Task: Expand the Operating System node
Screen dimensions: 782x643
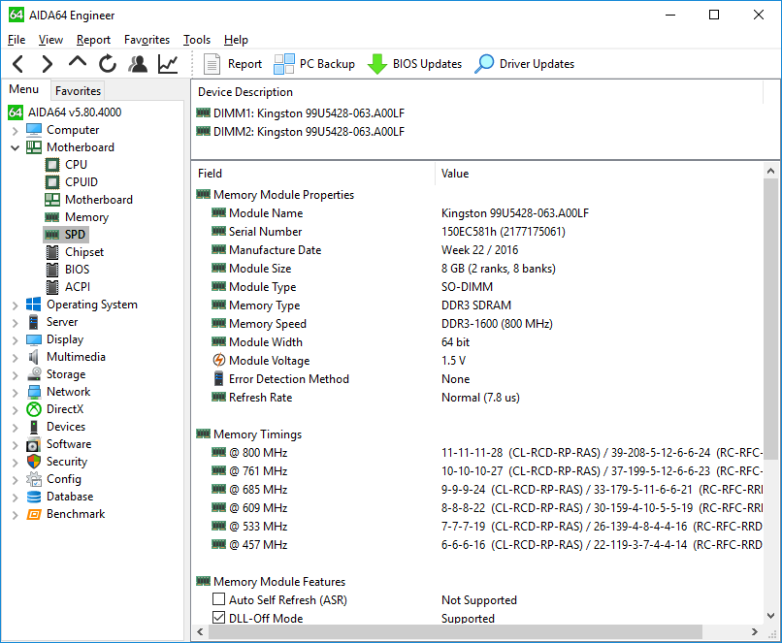Action: (x=15, y=305)
